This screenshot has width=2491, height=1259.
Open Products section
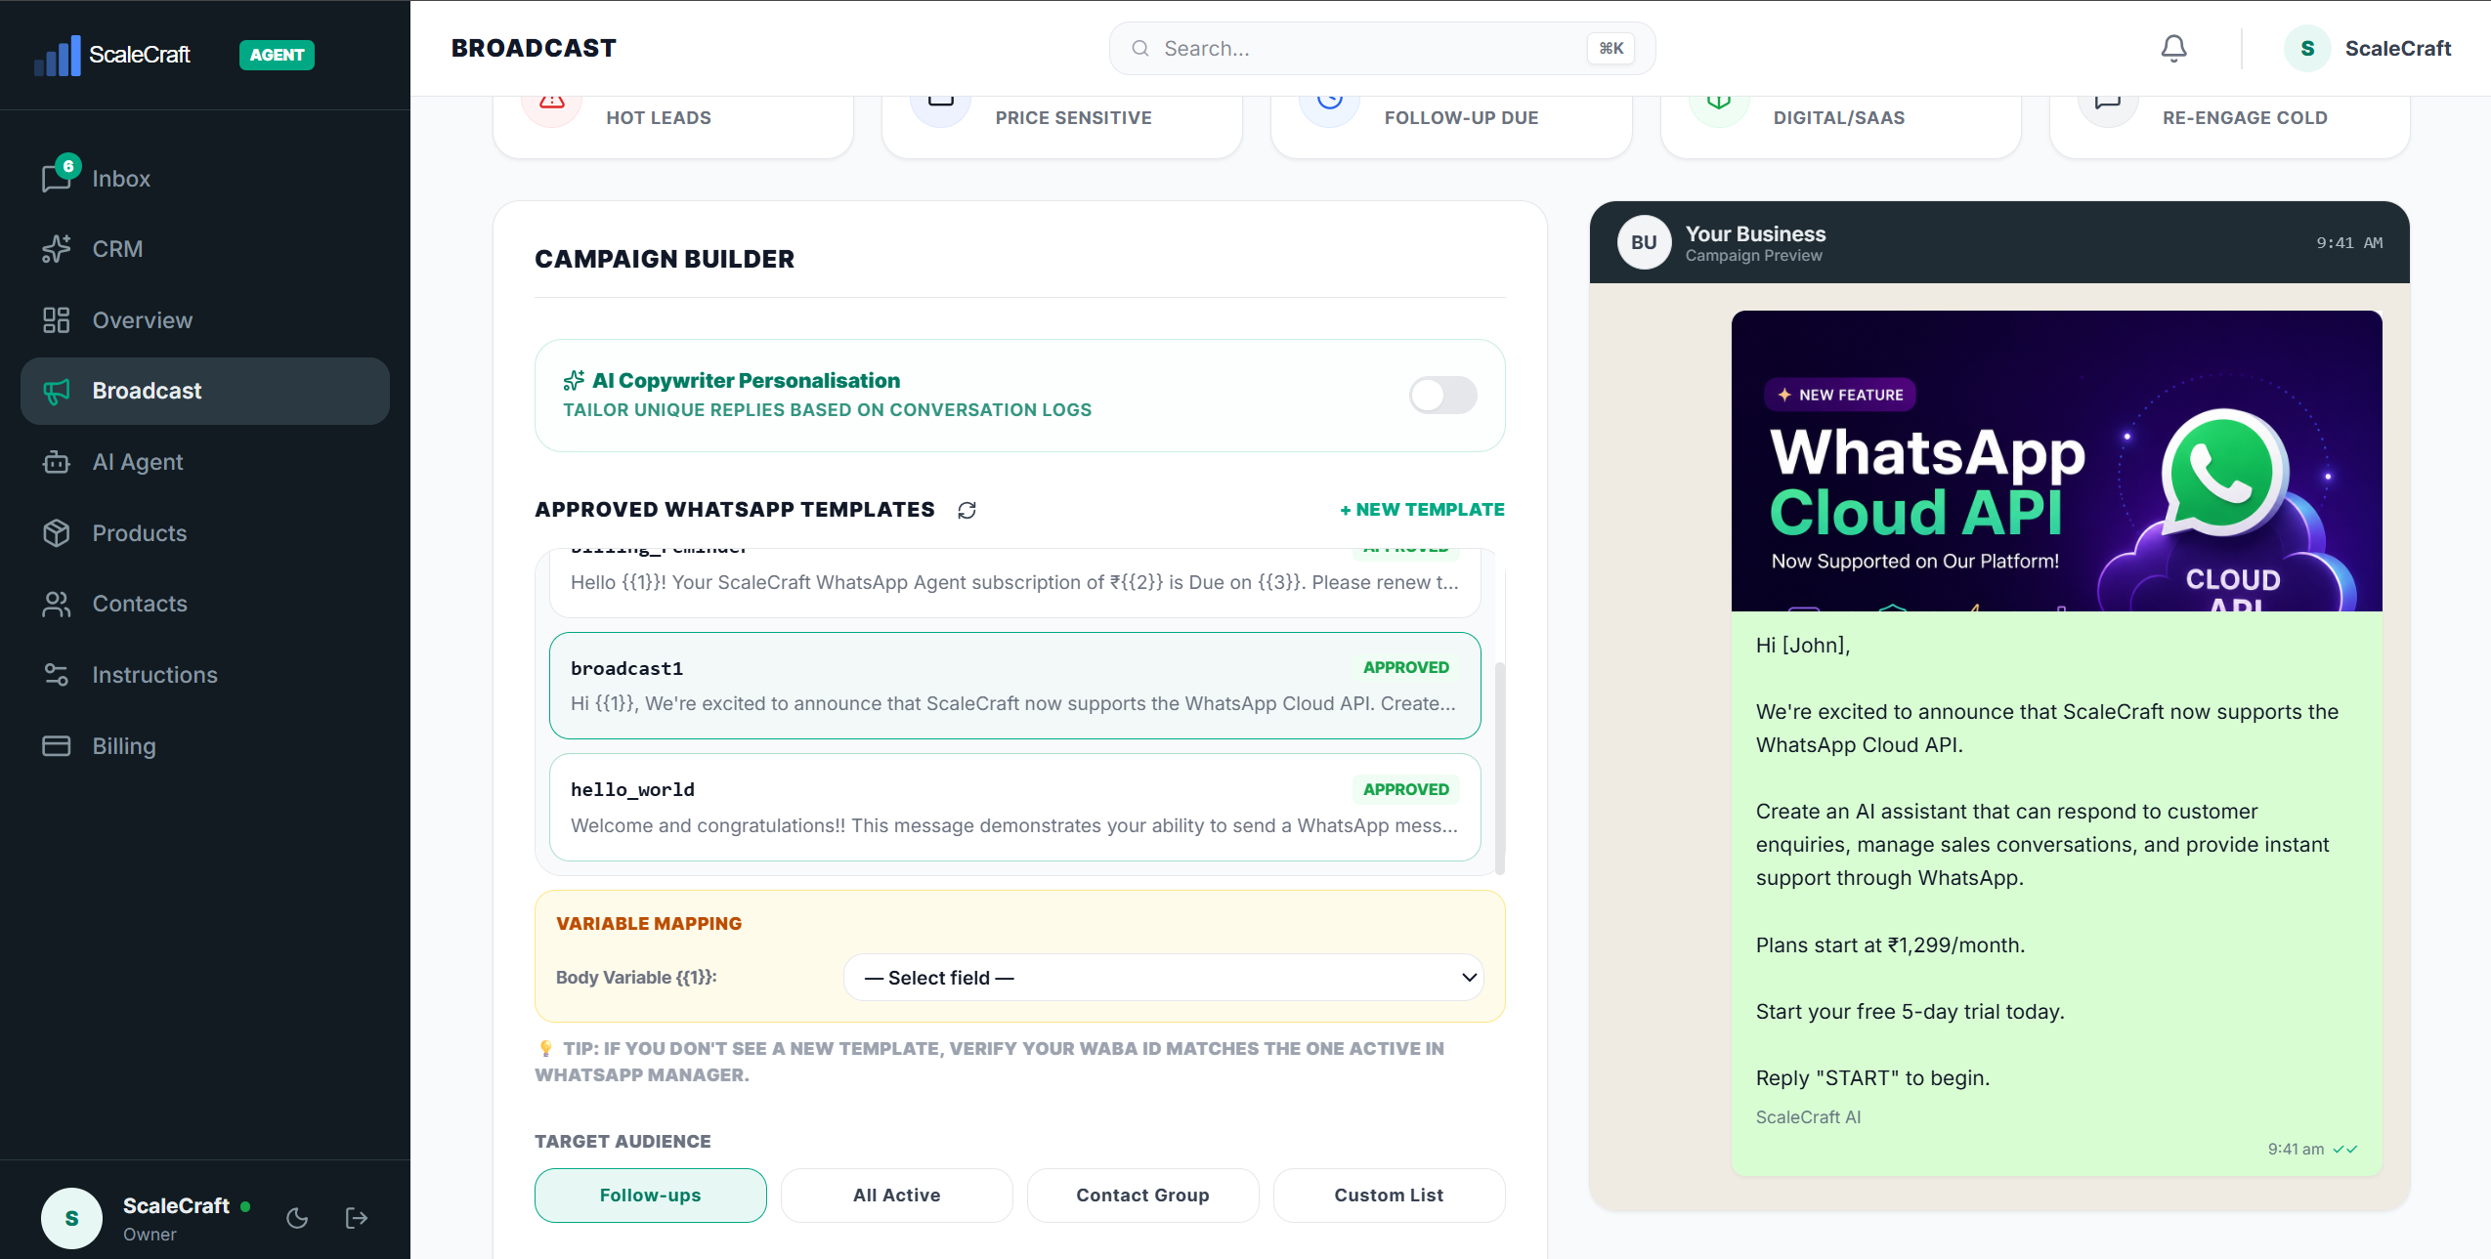click(x=205, y=533)
